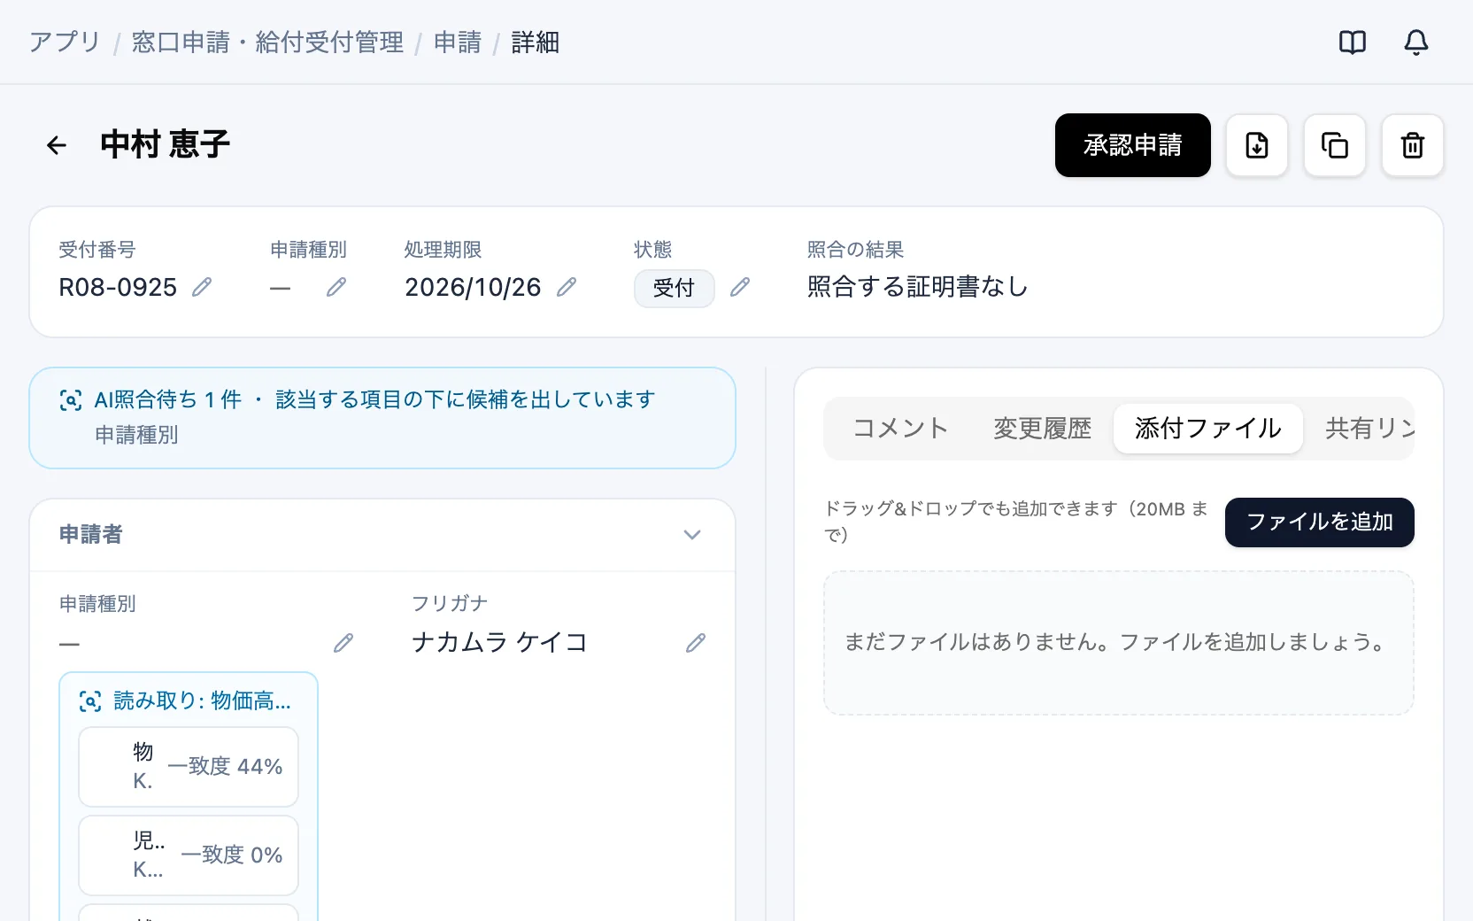Click the AI scan icon in 照合待ち banner
Screen dimensions: 1473x921
[71, 400]
